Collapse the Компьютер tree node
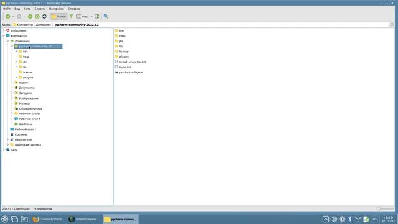 [x=4, y=36]
